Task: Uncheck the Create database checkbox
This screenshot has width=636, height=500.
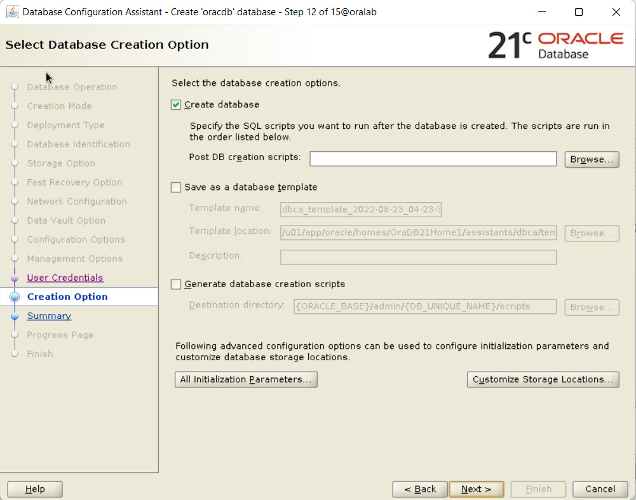Action: pos(177,105)
